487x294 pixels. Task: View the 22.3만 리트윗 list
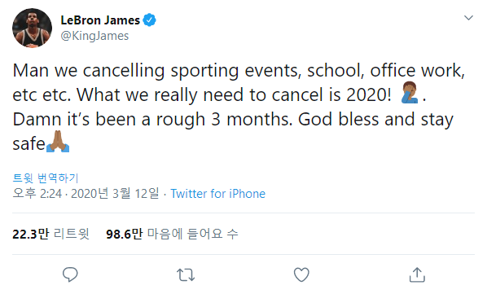pyautogui.click(x=51, y=234)
